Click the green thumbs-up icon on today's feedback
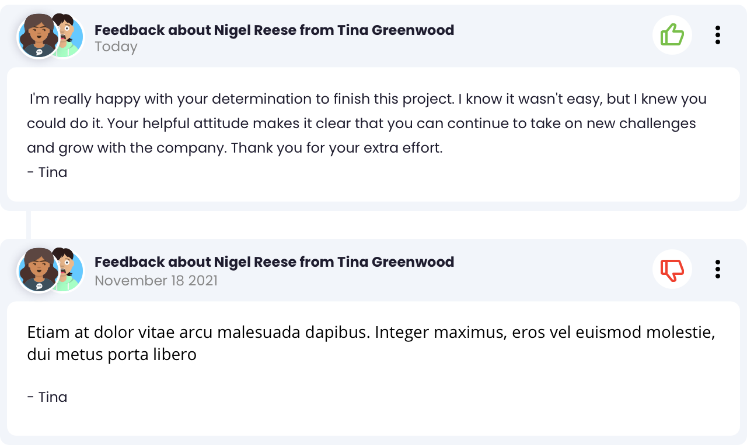 pyautogui.click(x=672, y=35)
